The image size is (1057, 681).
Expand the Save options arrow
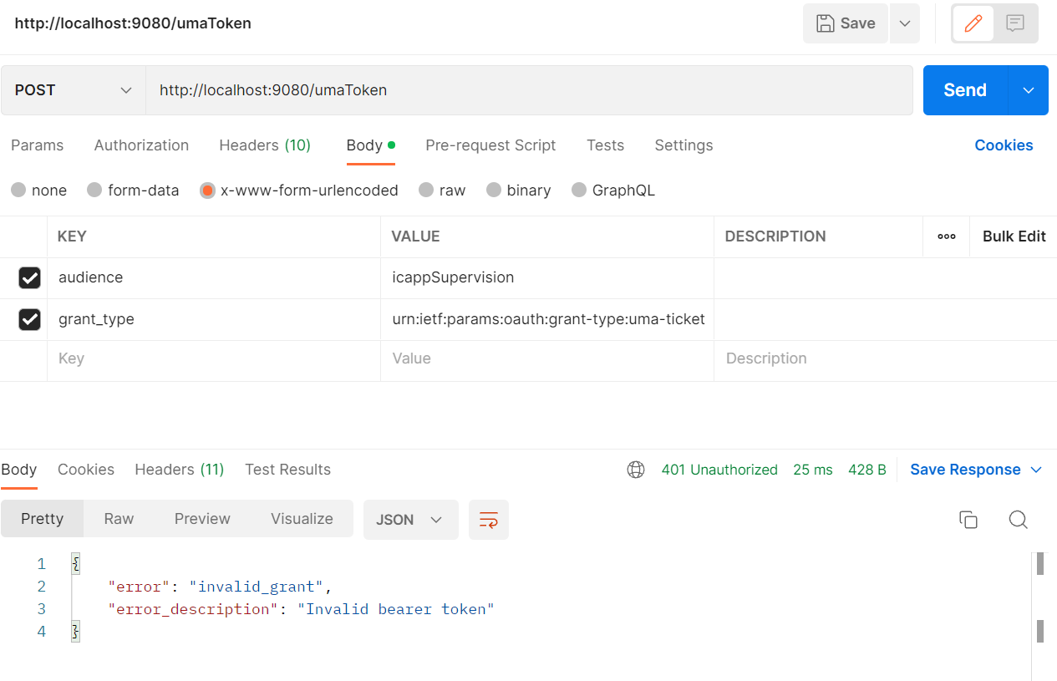[905, 23]
